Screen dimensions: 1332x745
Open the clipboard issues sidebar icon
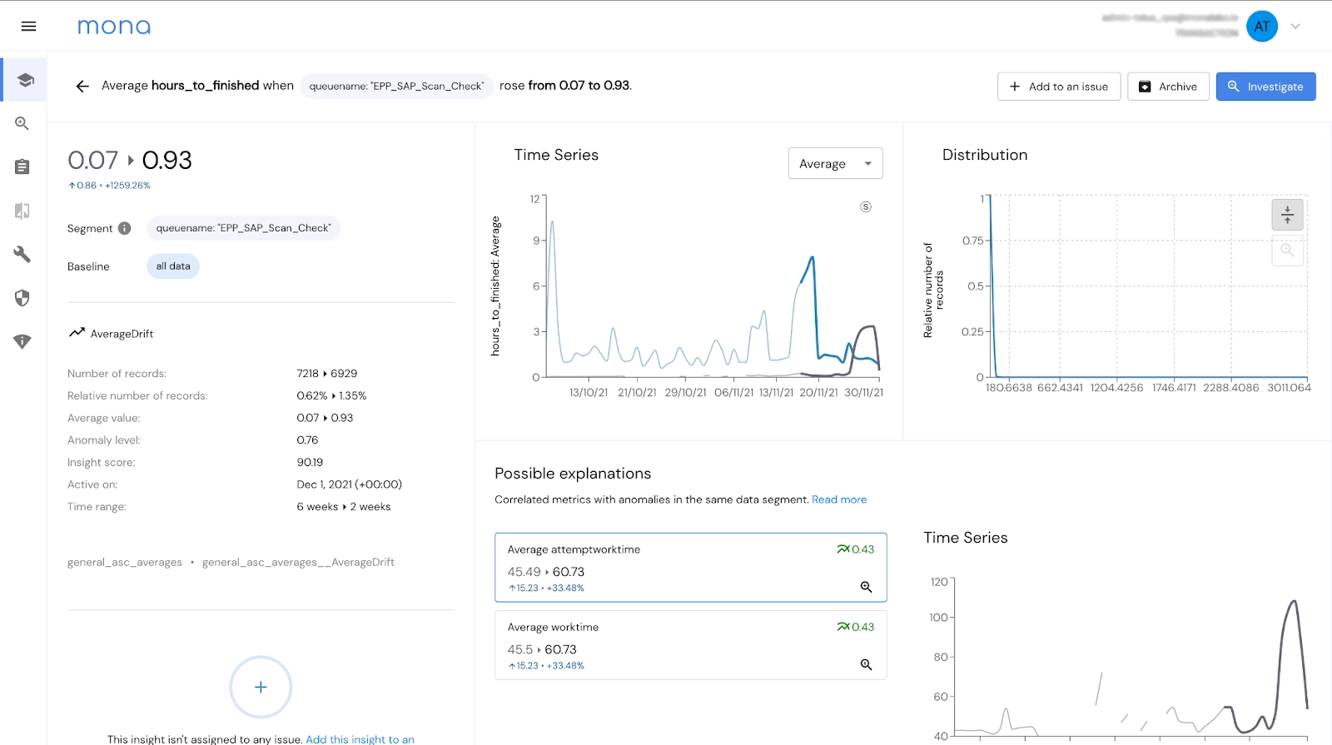click(22, 166)
